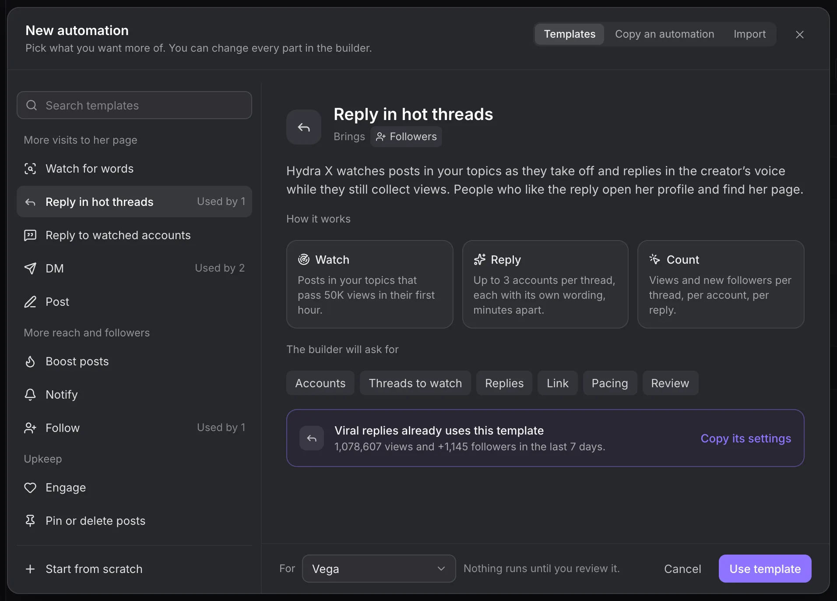Viewport: 837px width, 601px height.
Task: Click the quote bubble icon for Reply to watched accounts
Action: (30, 235)
